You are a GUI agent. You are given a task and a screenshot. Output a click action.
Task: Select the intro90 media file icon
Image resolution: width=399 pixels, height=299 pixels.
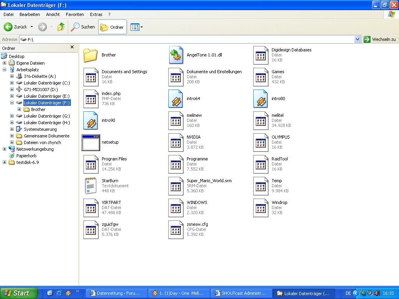90,121
